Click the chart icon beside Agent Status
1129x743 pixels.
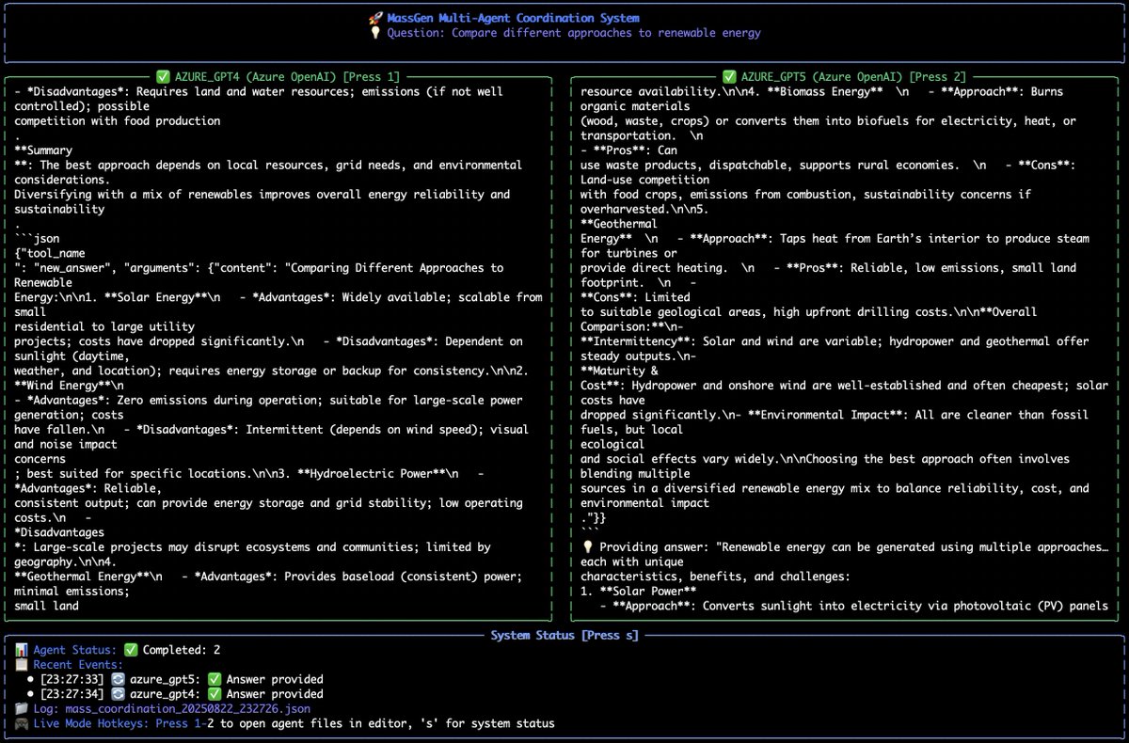click(x=22, y=650)
